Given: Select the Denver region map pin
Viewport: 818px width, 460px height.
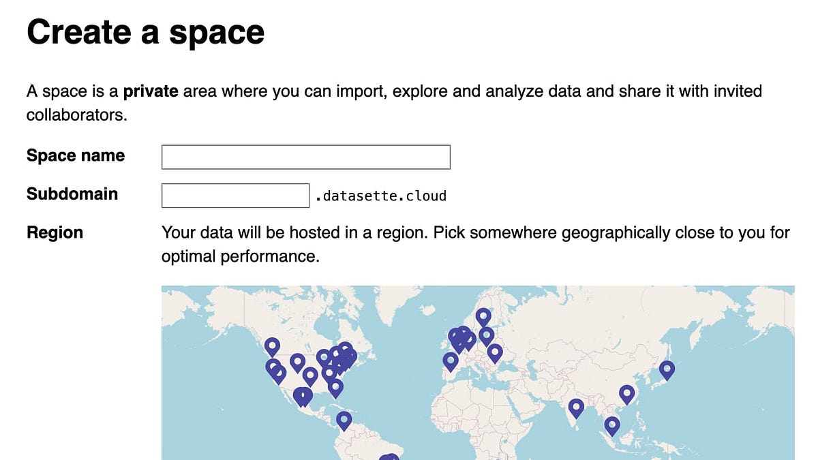Looking at the screenshot, I should tap(297, 363).
